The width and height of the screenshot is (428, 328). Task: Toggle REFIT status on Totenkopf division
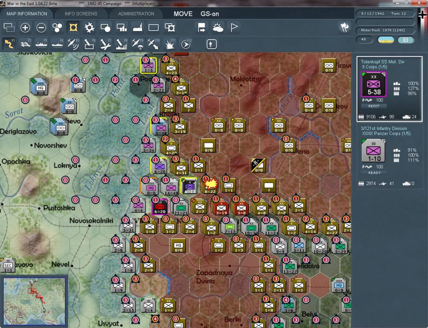tap(374, 106)
